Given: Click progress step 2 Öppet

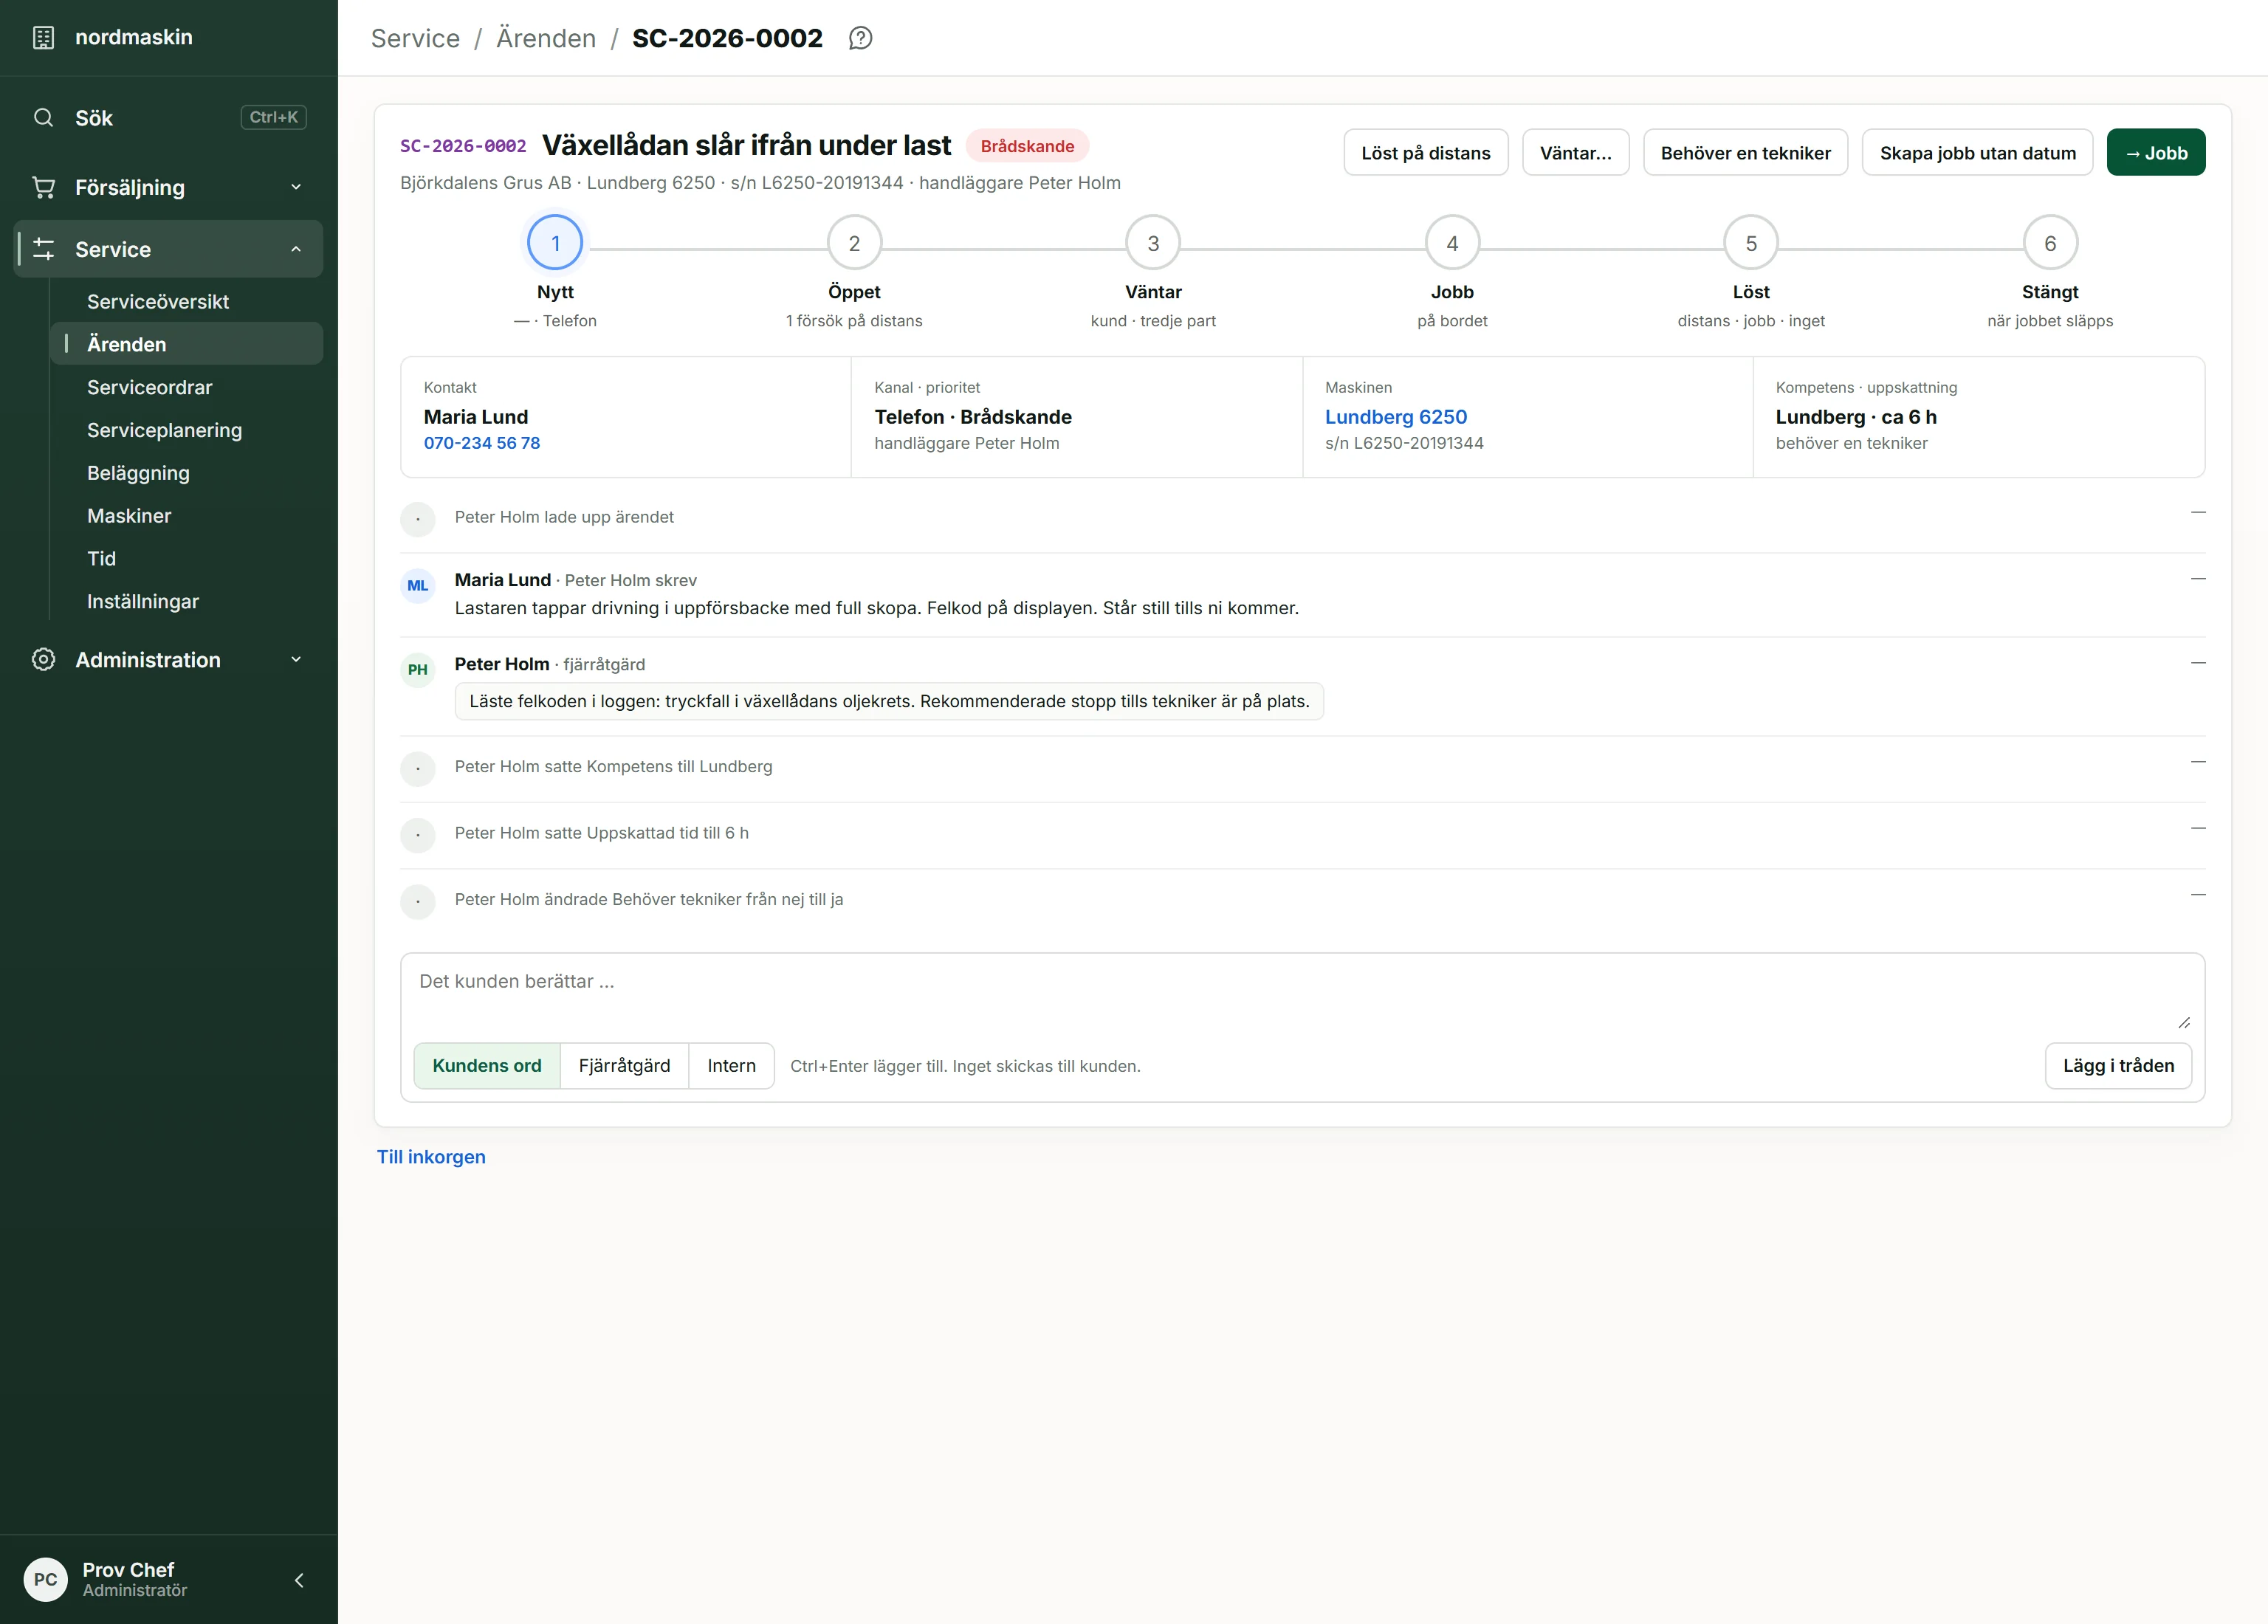Looking at the screenshot, I should (854, 243).
